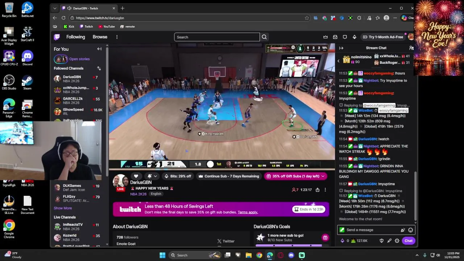Open community users list icon
Screen dimensions: 464x261
411,48
